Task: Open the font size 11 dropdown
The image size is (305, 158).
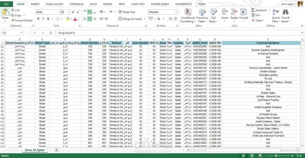Action: pos(69,12)
